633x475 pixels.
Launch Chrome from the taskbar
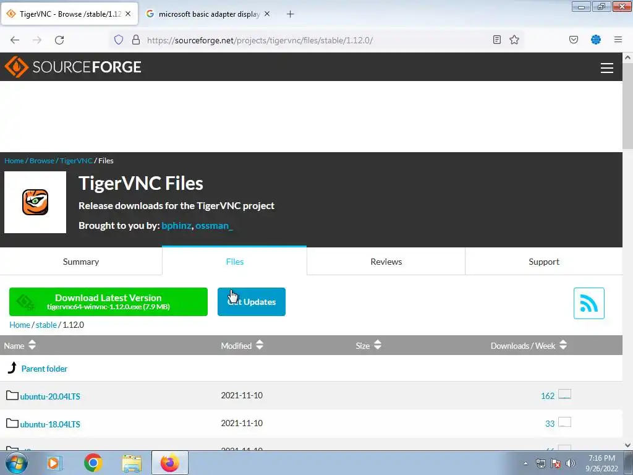pos(93,463)
